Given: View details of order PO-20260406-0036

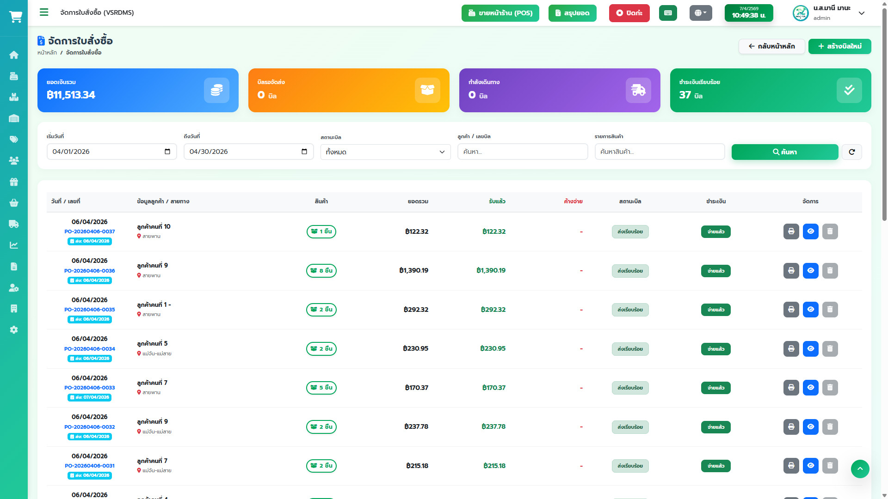Looking at the screenshot, I should [x=810, y=271].
